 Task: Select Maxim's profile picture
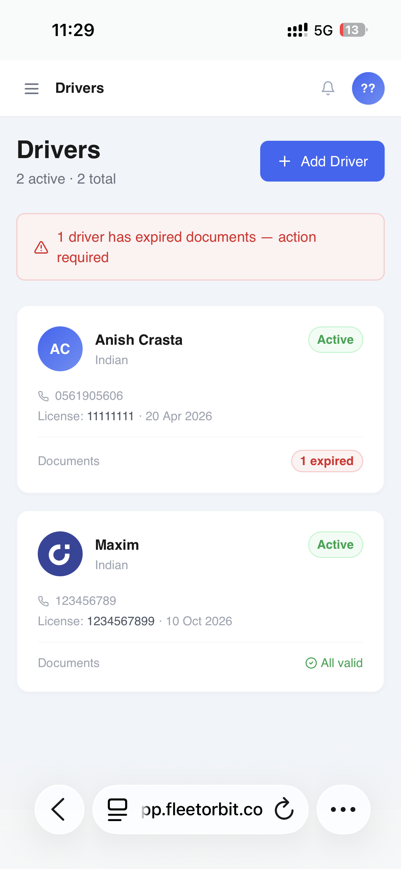(x=60, y=554)
